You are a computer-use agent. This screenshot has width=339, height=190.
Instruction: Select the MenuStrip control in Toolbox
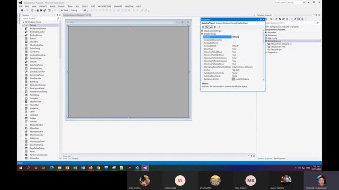point(40,128)
